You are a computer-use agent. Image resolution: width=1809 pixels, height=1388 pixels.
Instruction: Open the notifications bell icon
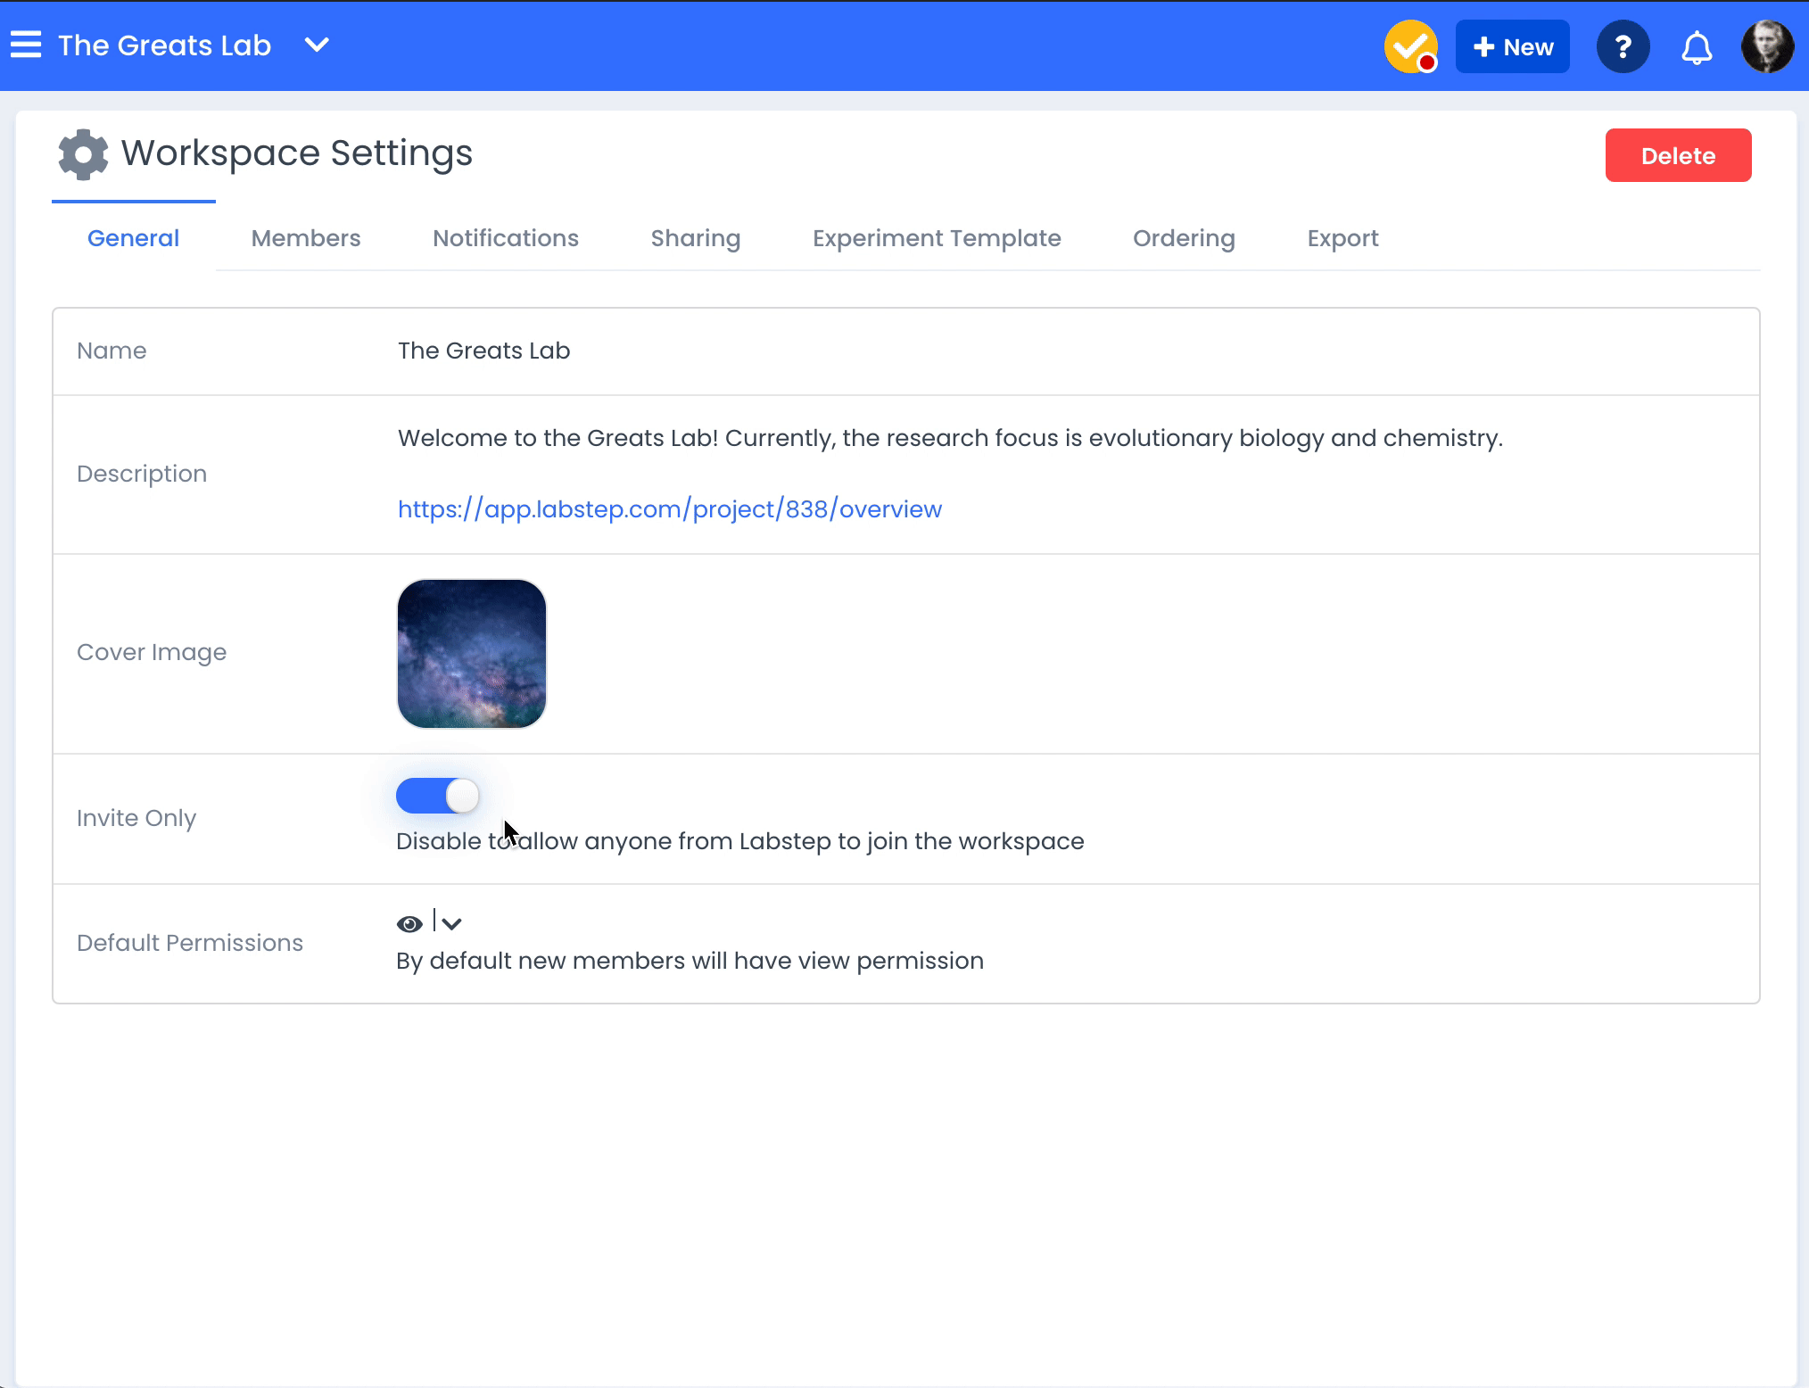tap(1697, 47)
